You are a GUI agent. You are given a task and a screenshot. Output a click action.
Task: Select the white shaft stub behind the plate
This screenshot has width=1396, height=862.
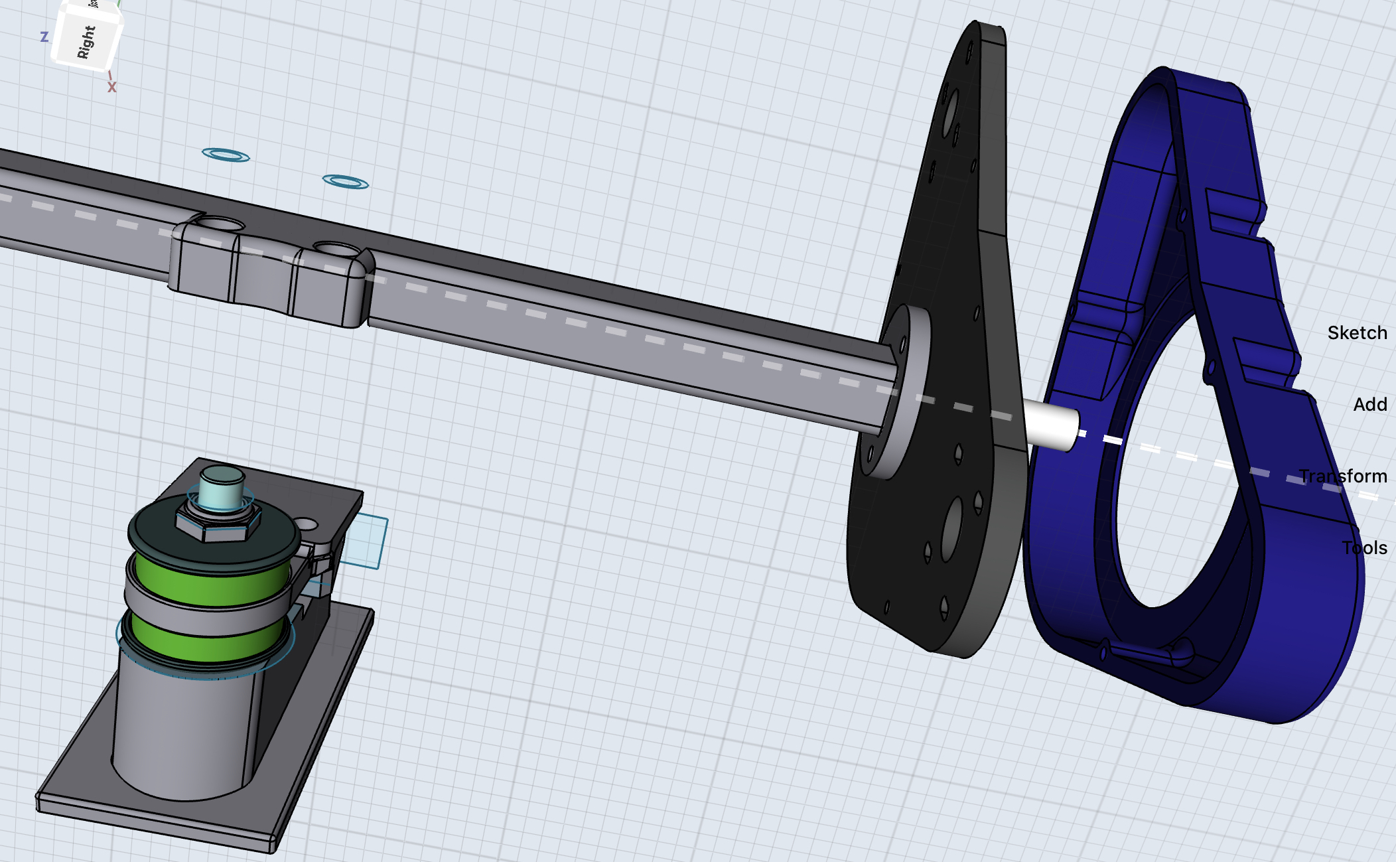1050,425
